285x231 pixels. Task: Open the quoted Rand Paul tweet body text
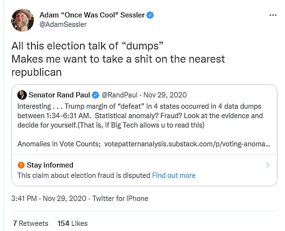coord(140,115)
